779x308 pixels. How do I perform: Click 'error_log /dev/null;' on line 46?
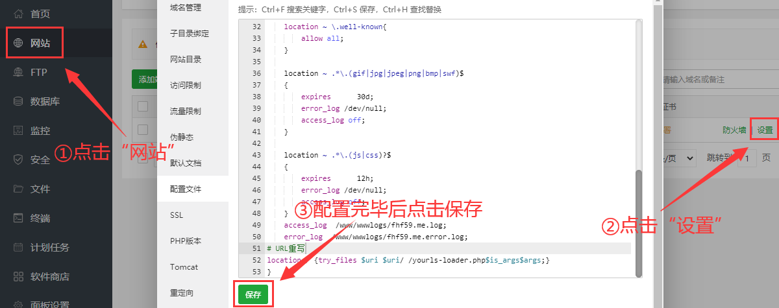point(343,190)
